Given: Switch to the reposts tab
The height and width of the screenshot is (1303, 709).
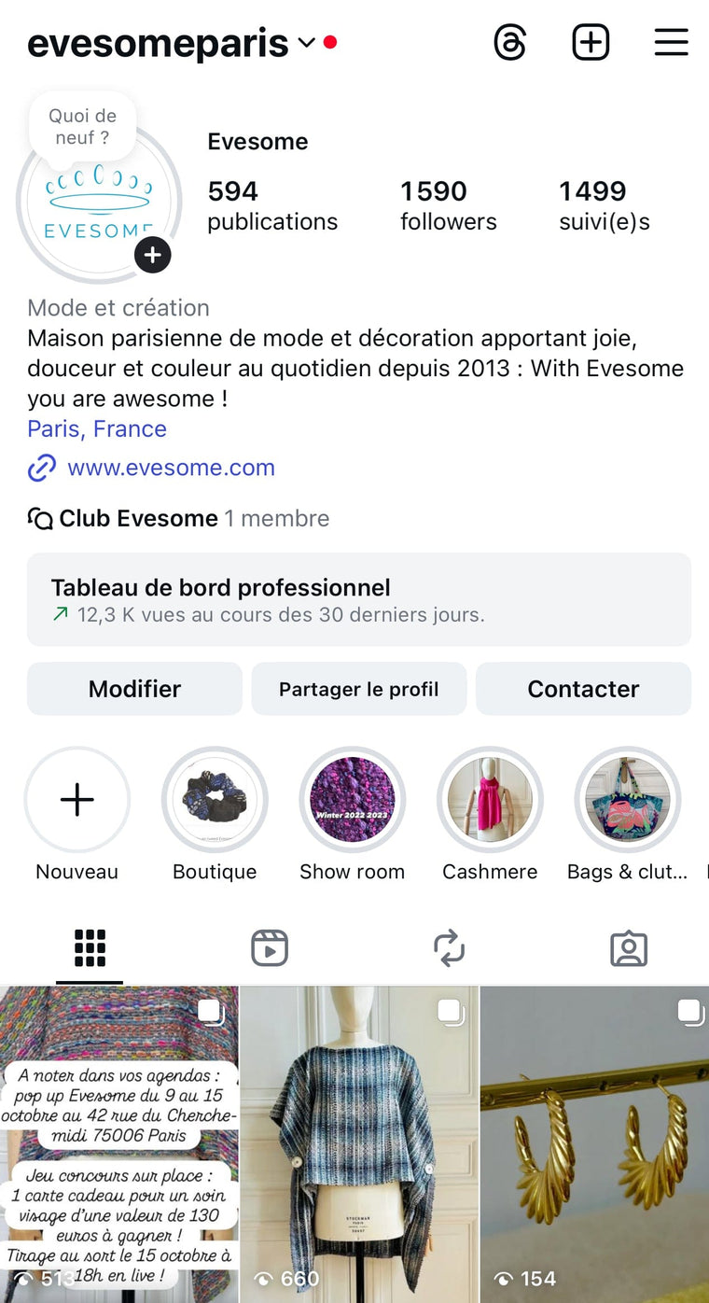Looking at the screenshot, I should pyautogui.click(x=449, y=948).
